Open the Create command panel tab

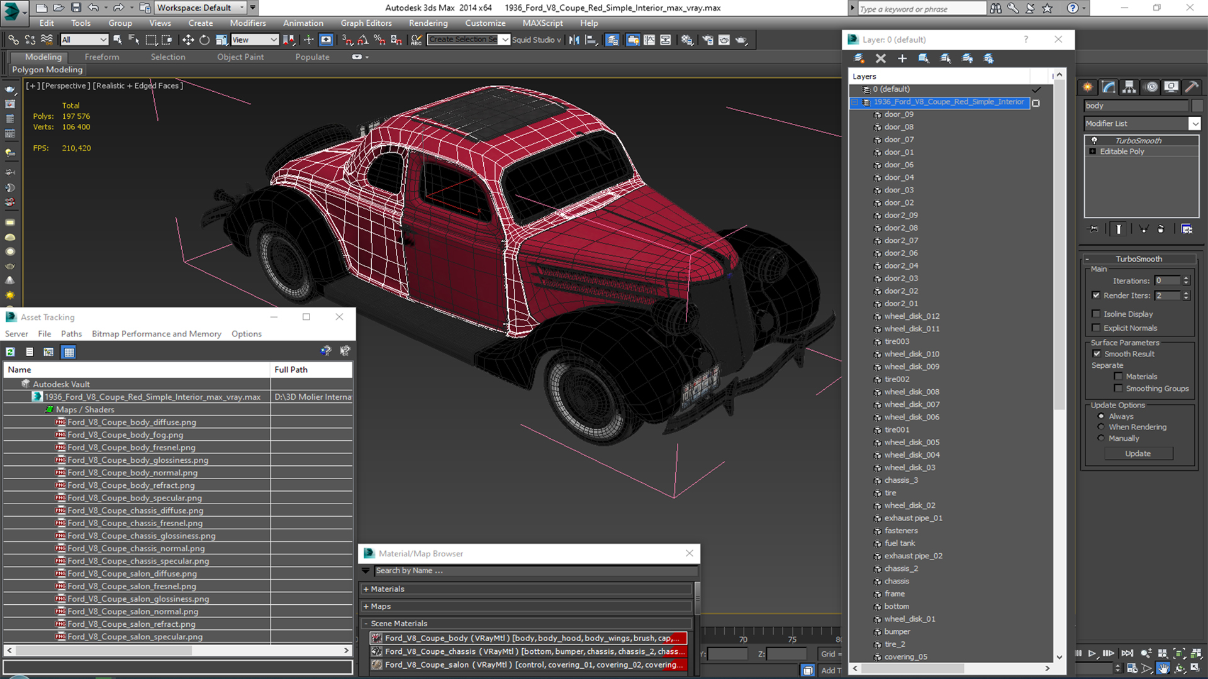pos(1088,87)
